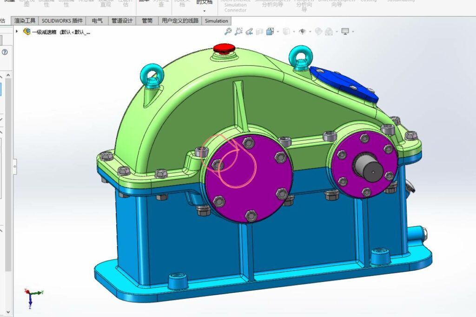Open the View Settings monitor icon
Screen dimensions: 476x317
click(x=345, y=31)
